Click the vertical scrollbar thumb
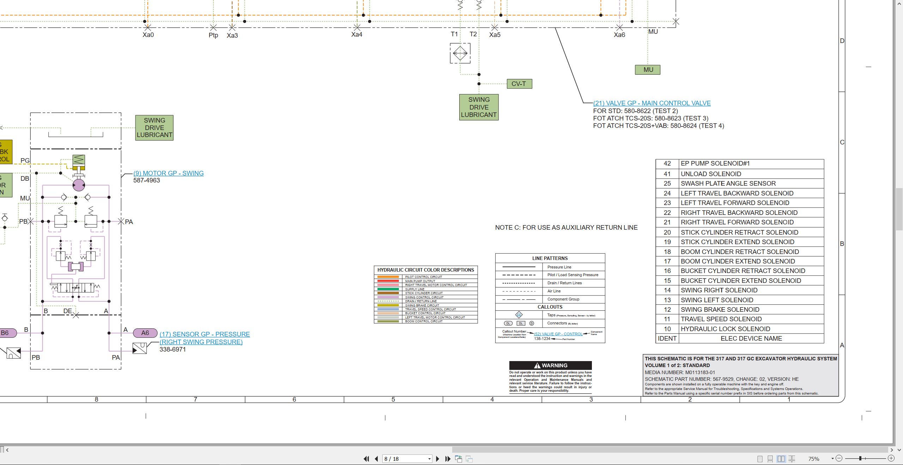This screenshot has height=465, width=903. coord(899,209)
